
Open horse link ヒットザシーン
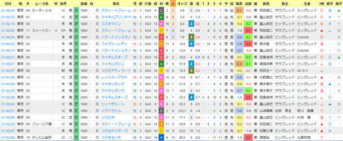pos(113,104)
